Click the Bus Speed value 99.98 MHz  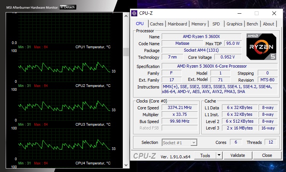[180, 121]
